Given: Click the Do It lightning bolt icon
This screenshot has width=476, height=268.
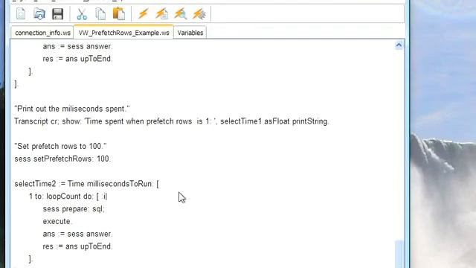Looking at the screenshot, I should click(143, 14).
